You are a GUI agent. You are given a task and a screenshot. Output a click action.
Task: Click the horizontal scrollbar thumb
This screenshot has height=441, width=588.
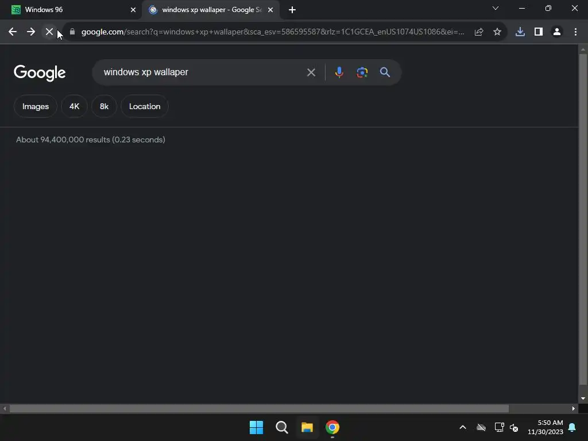pos(259,408)
